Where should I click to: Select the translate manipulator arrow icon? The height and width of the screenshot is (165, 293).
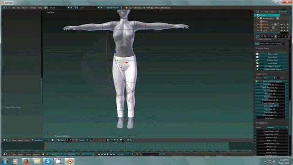(x=71, y=140)
